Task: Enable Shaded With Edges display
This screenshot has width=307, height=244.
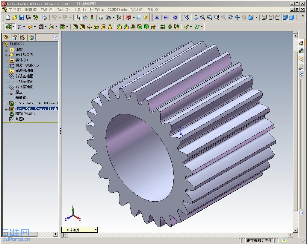Action: [x=285, y=17]
